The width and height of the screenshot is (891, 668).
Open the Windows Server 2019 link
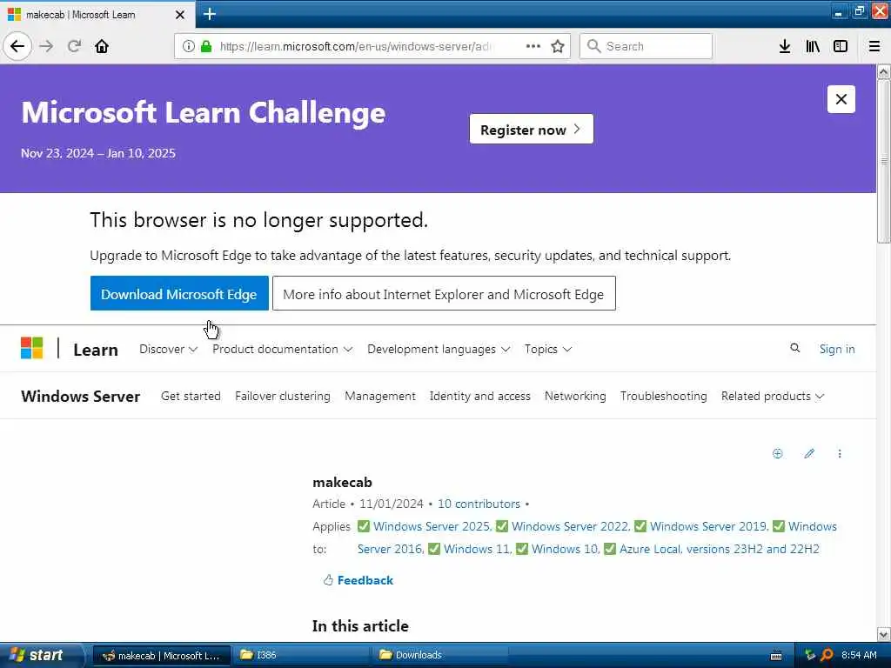(708, 526)
